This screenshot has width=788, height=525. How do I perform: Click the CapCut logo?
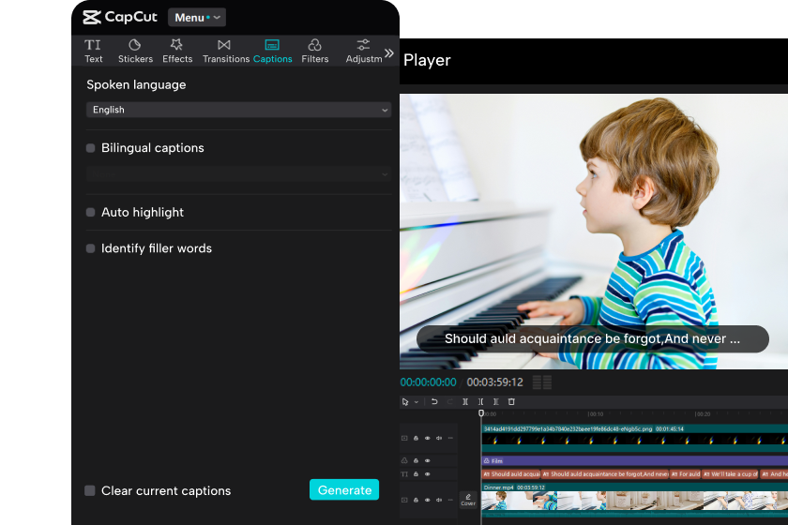coord(120,17)
